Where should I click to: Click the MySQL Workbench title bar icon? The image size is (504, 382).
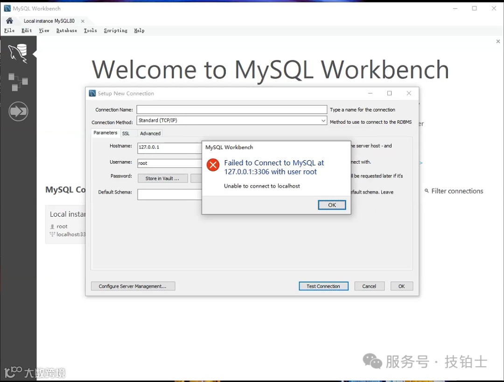tap(7, 8)
